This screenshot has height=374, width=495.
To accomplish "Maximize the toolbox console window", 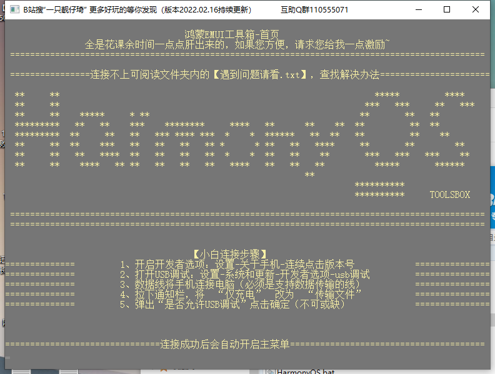I will 447,10.
